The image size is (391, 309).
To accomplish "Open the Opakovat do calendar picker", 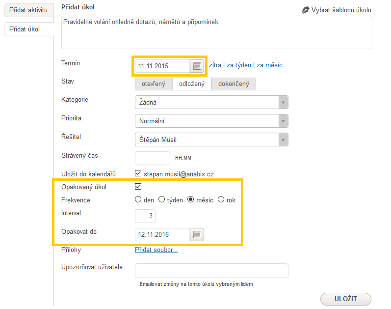I will [x=197, y=234].
